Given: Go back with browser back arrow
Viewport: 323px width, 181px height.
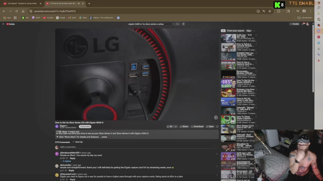Looking at the screenshot, I should [x=4, y=11].
